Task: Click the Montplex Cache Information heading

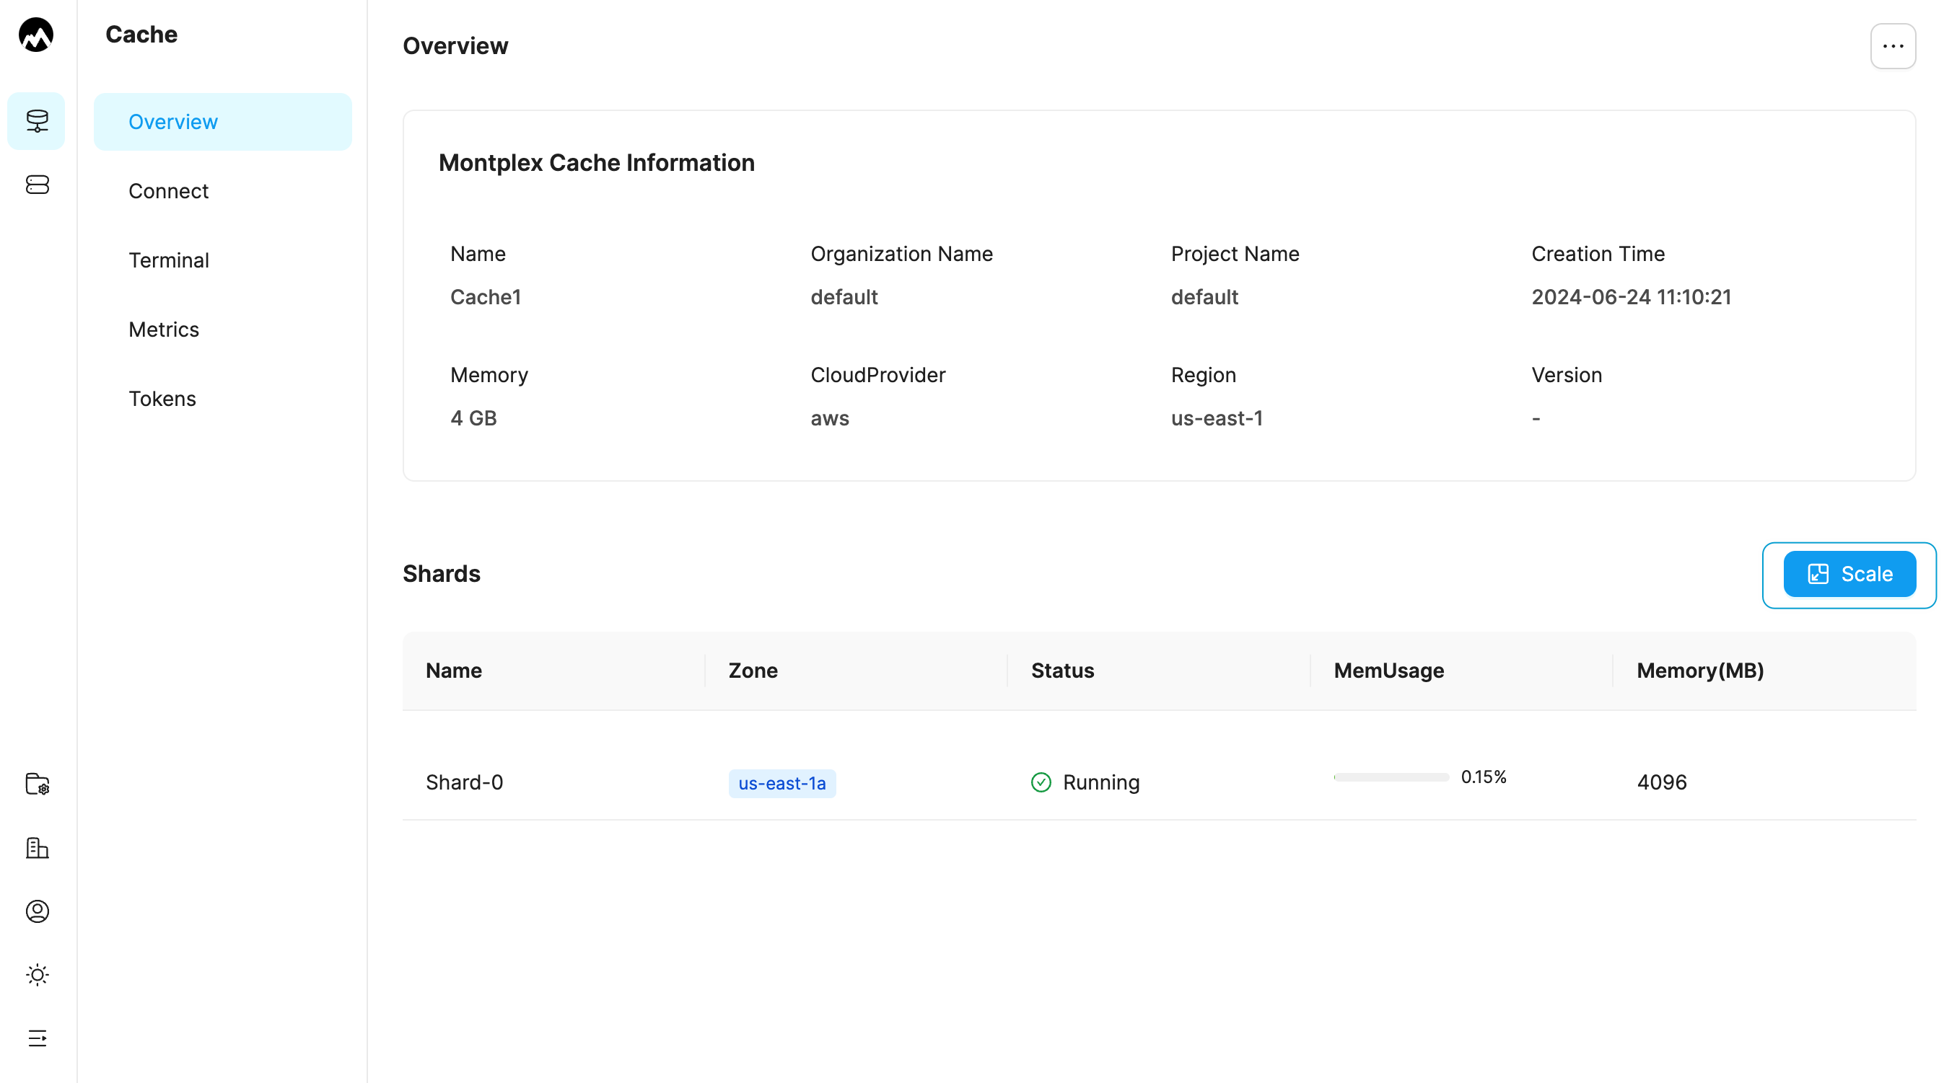Action: click(596, 162)
